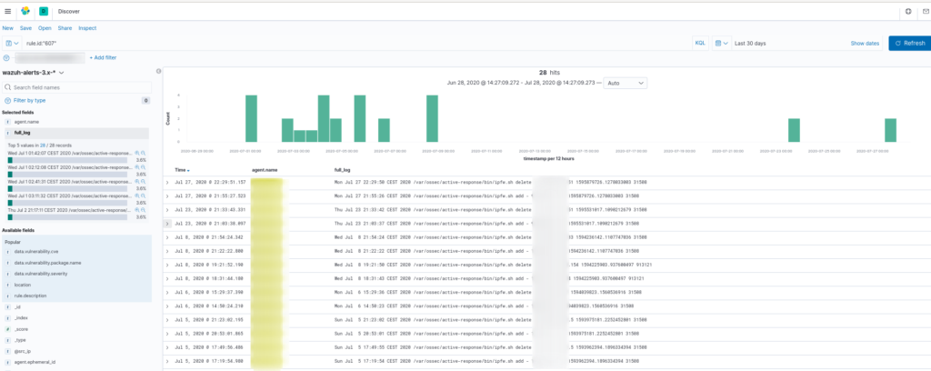Expand the Jul 23, 2020 21:03:38.097 row
The height and width of the screenshot is (371, 931).
pos(167,223)
